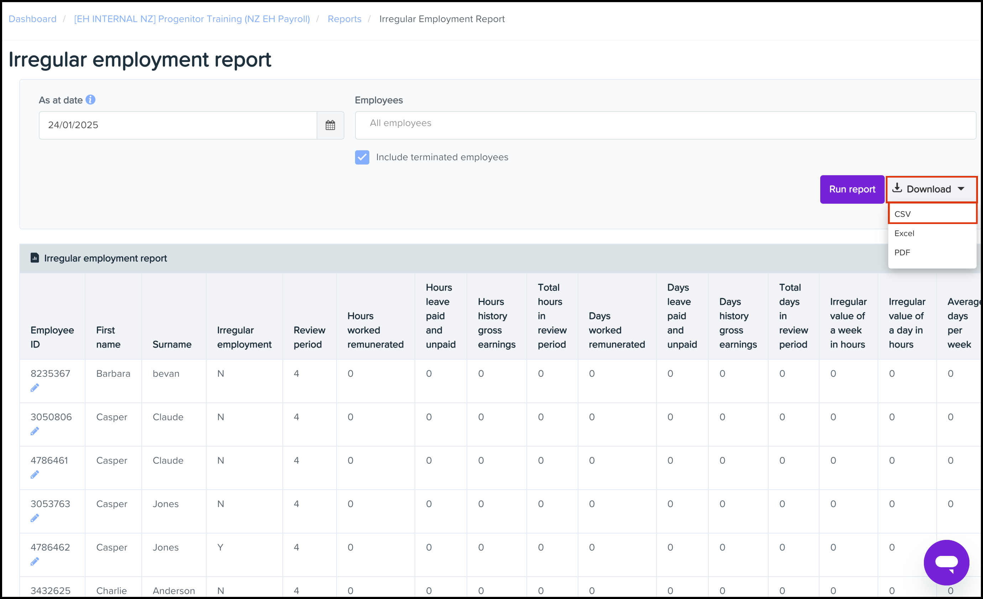Open the Reports breadcrumb link

tap(344, 19)
